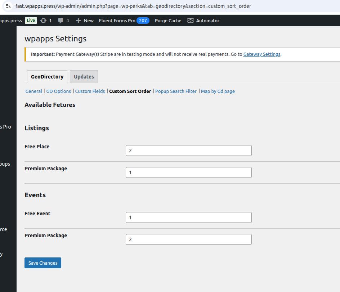Open the comments bubble icon
This screenshot has height=292, width=340.
click(x=61, y=21)
